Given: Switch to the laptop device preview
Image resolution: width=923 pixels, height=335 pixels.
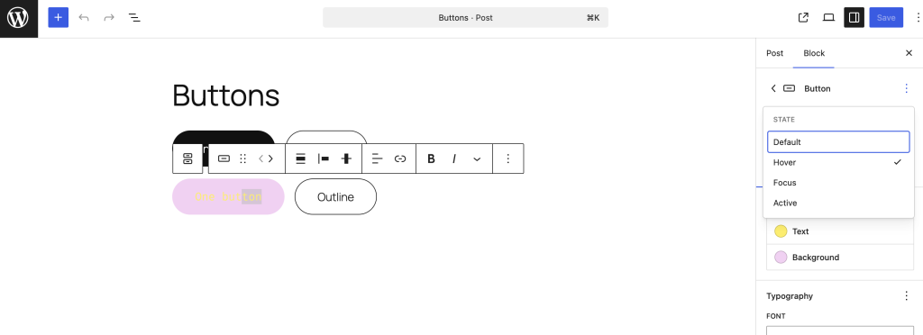Looking at the screenshot, I should 828,18.
